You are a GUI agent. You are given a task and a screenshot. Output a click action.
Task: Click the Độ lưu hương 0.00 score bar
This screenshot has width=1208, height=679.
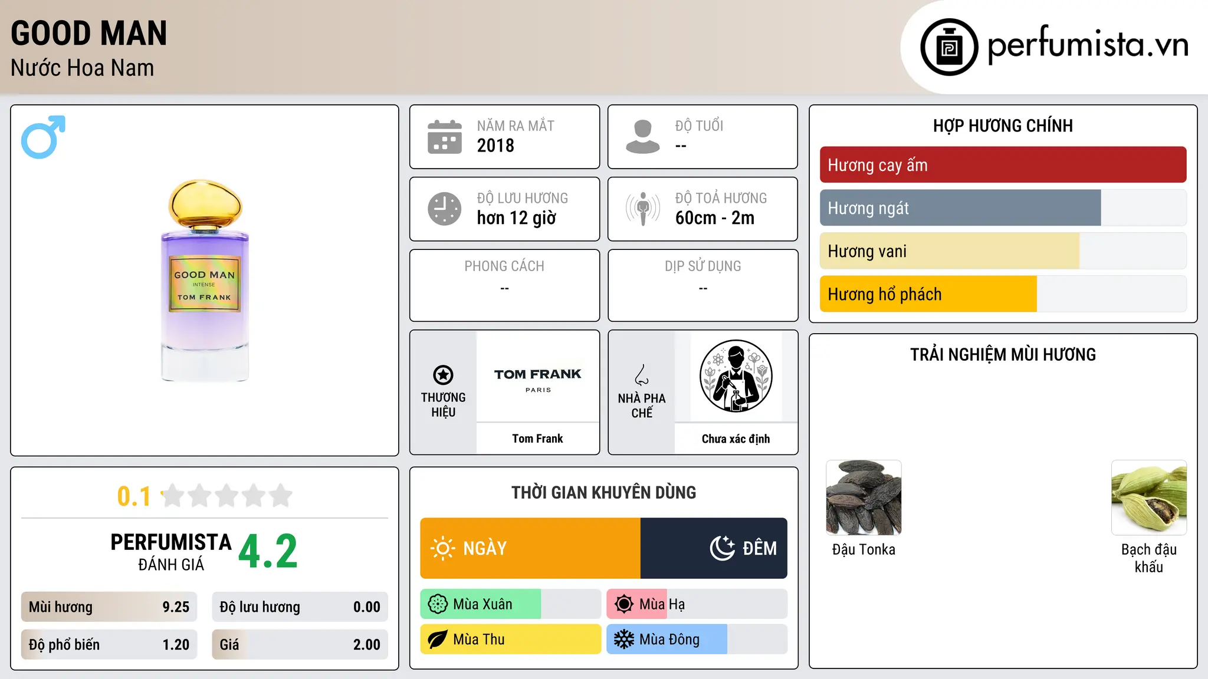point(300,607)
